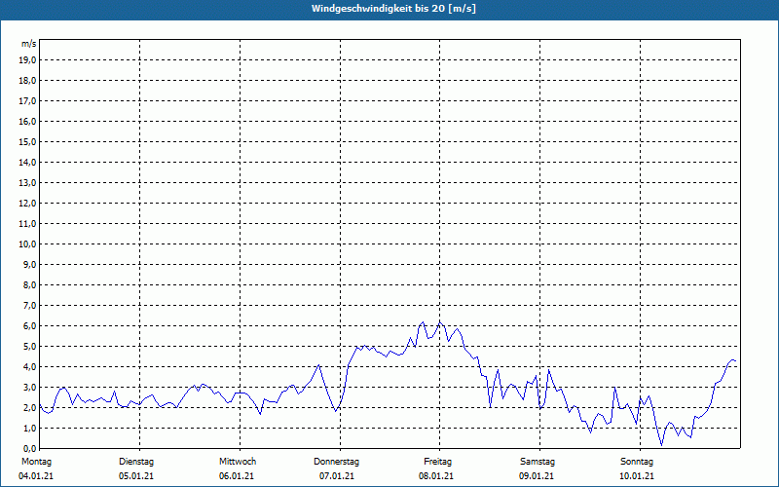
Task: Select the 14,0 y-axis label
Action: 27,162
